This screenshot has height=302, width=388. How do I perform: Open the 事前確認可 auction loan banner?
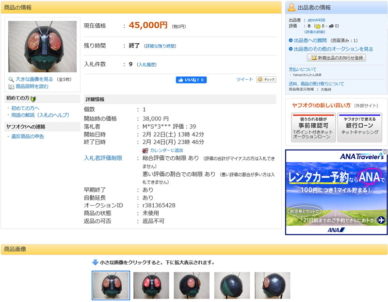(x=313, y=127)
